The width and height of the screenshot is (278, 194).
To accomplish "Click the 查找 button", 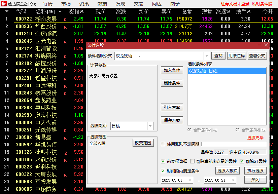I will [x=218, y=56].
